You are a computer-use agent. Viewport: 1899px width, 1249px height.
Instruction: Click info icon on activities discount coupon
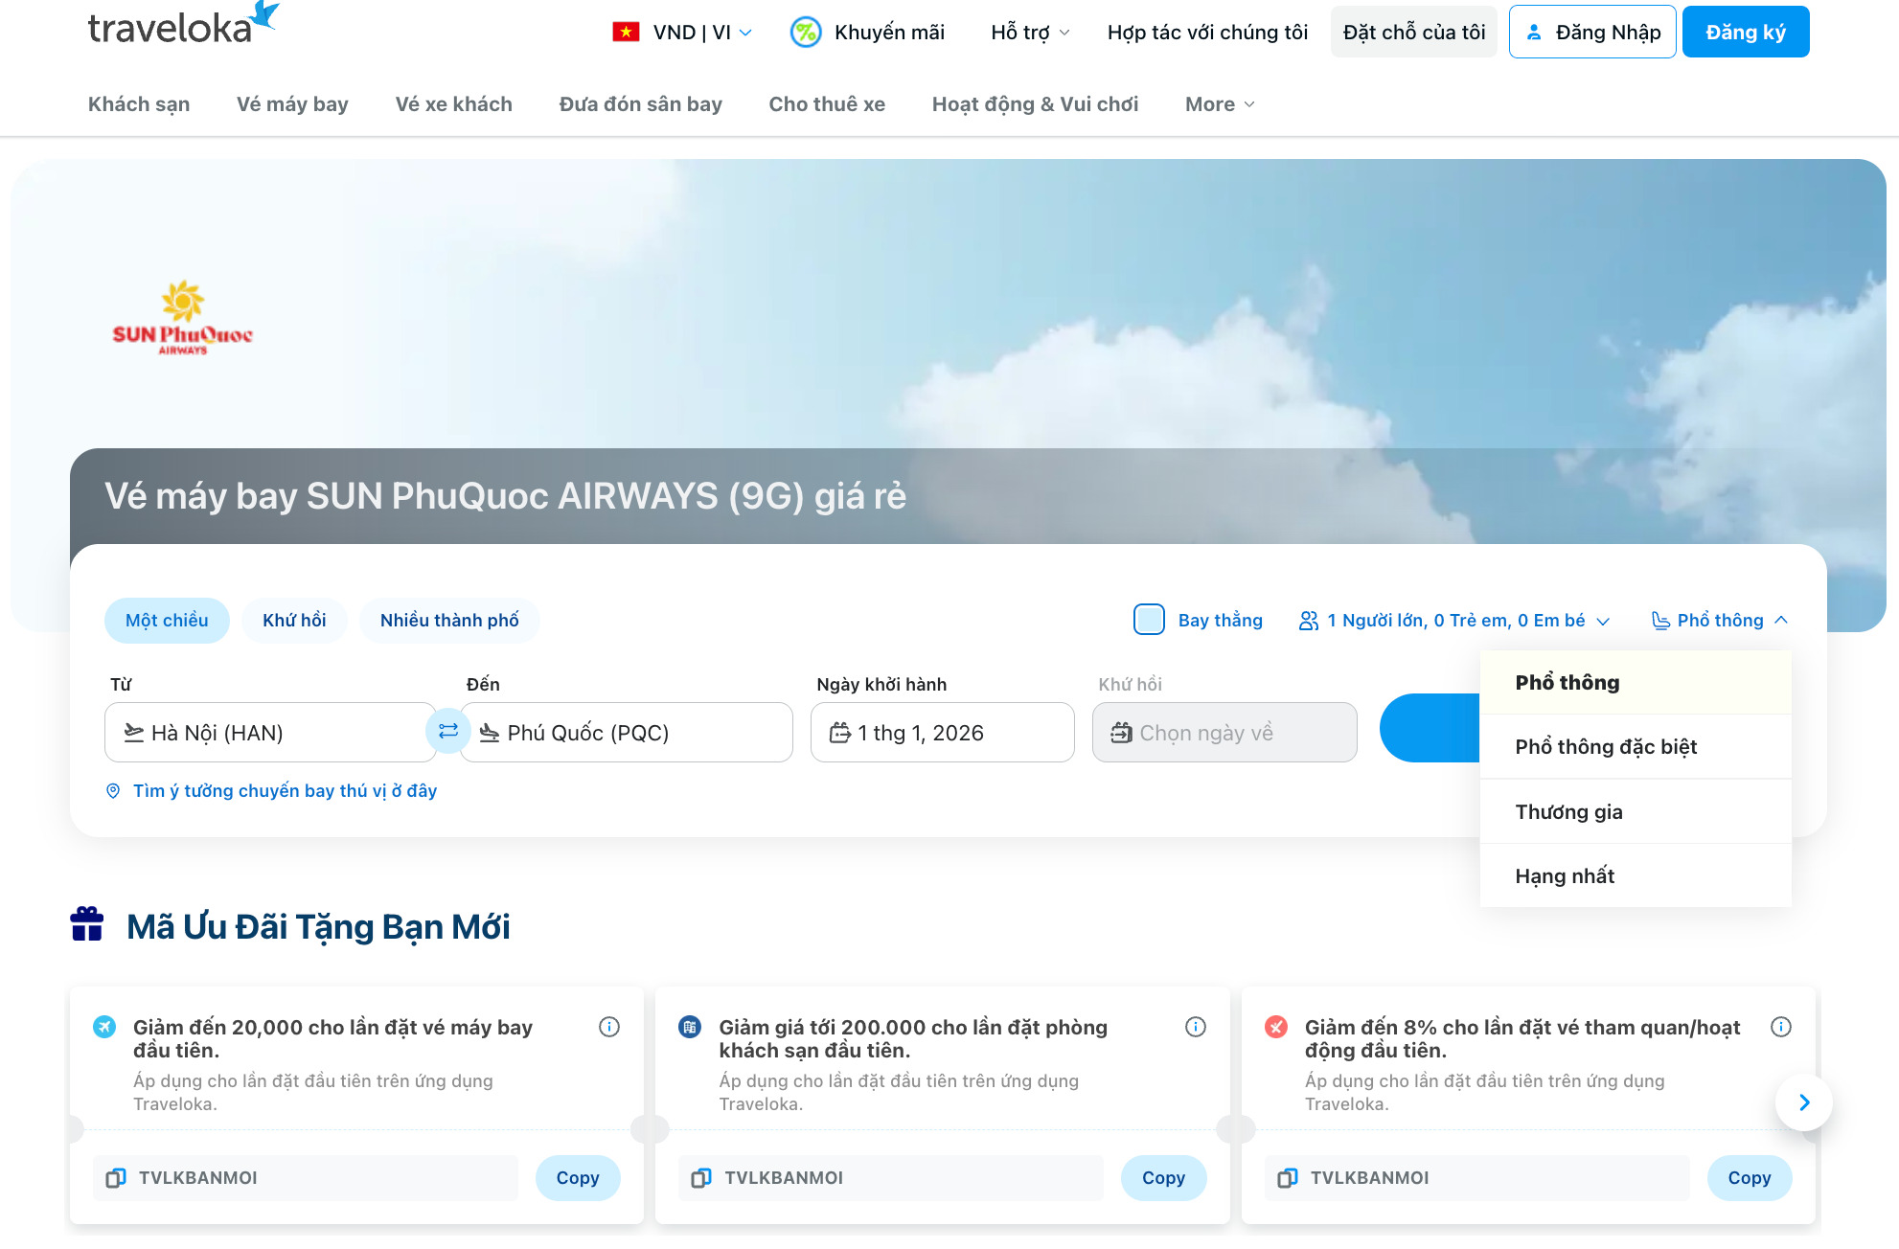pos(1780,1027)
